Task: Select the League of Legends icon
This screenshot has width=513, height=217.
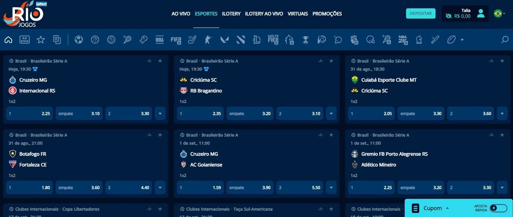Action: coord(257,40)
